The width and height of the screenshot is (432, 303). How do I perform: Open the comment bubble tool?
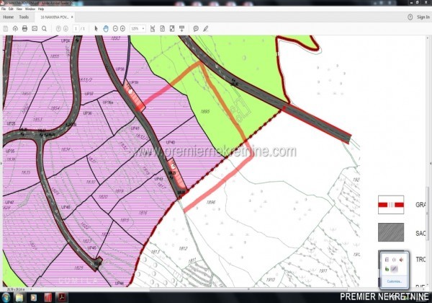click(x=196, y=28)
